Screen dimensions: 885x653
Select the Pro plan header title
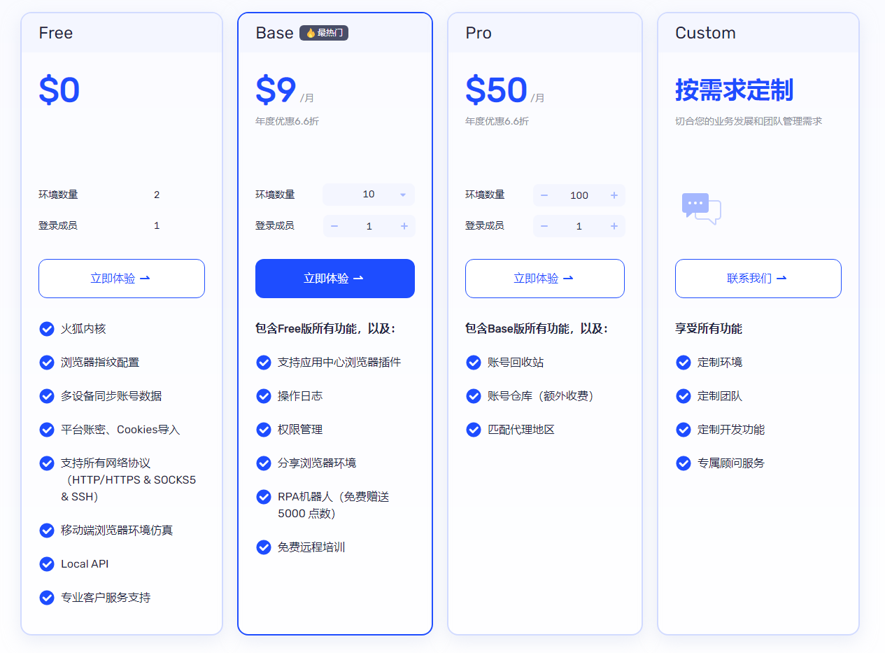[x=478, y=32]
